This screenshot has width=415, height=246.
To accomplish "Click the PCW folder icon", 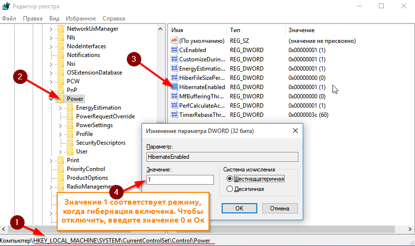I will (61, 81).
